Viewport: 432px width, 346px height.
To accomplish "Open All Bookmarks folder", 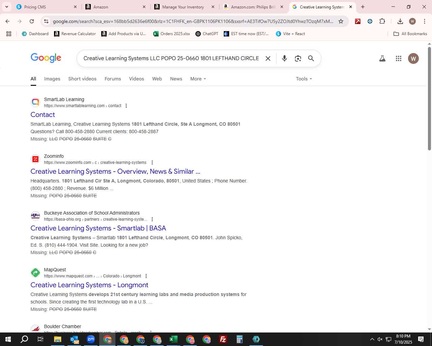I will 410,34.
